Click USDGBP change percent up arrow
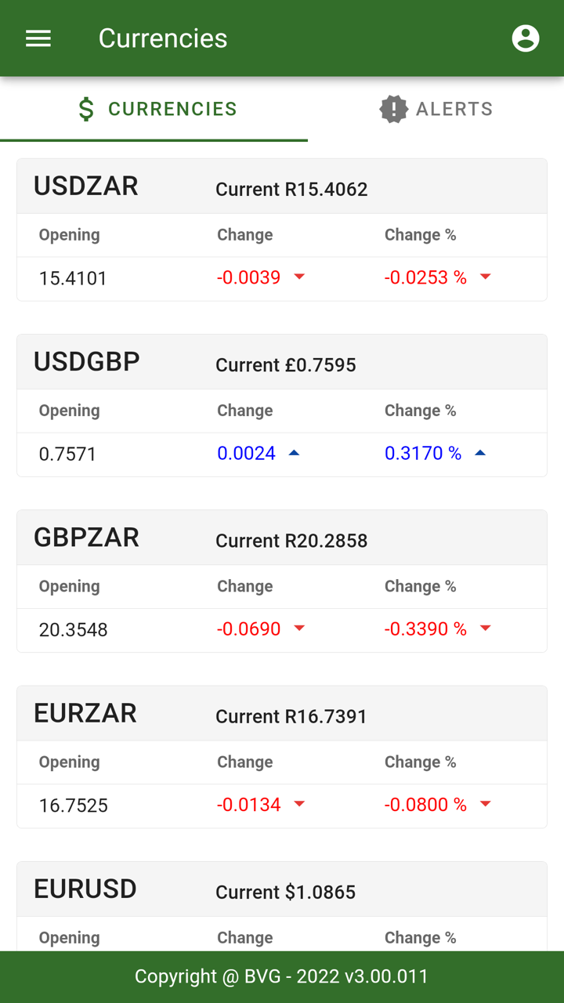Image resolution: width=564 pixels, height=1003 pixels. tap(481, 453)
